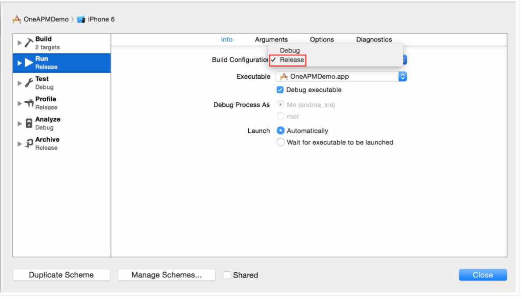Click the OneAPMDemo.app icon in Executable field

pos(284,77)
